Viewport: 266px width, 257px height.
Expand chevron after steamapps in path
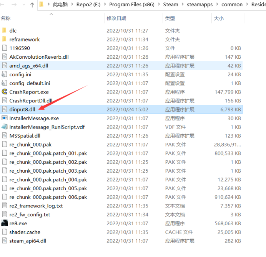pyautogui.click(x=217, y=4)
